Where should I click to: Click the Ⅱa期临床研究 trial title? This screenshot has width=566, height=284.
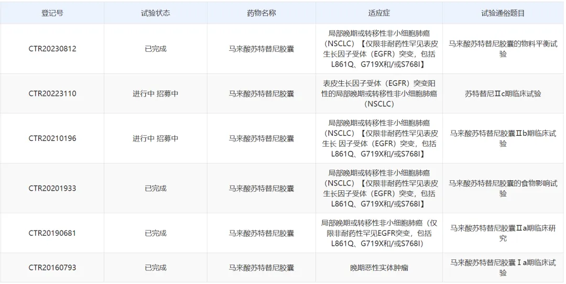click(503, 233)
